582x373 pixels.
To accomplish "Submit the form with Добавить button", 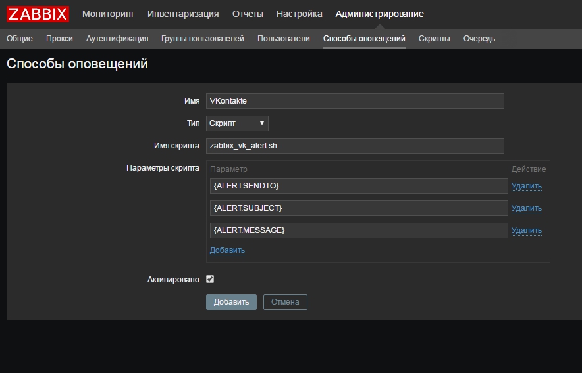I will click(x=231, y=302).
